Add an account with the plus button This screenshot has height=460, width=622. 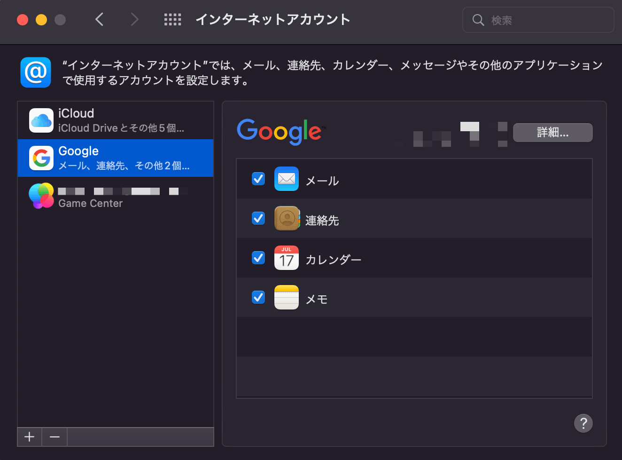click(30, 437)
